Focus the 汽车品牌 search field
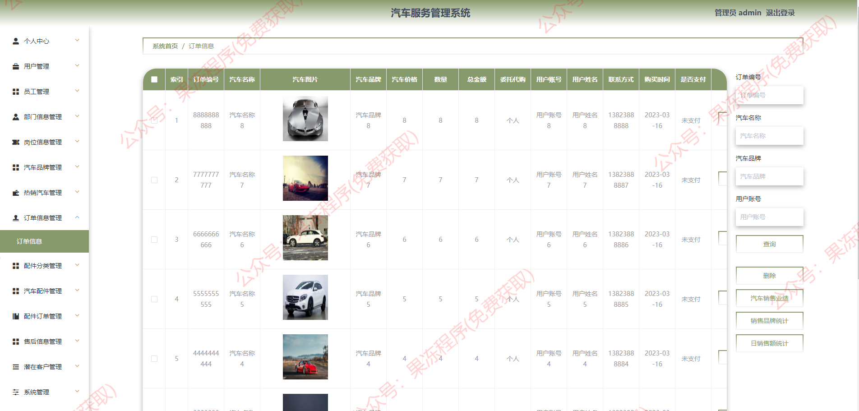 pyautogui.click(x=770, y=176)
